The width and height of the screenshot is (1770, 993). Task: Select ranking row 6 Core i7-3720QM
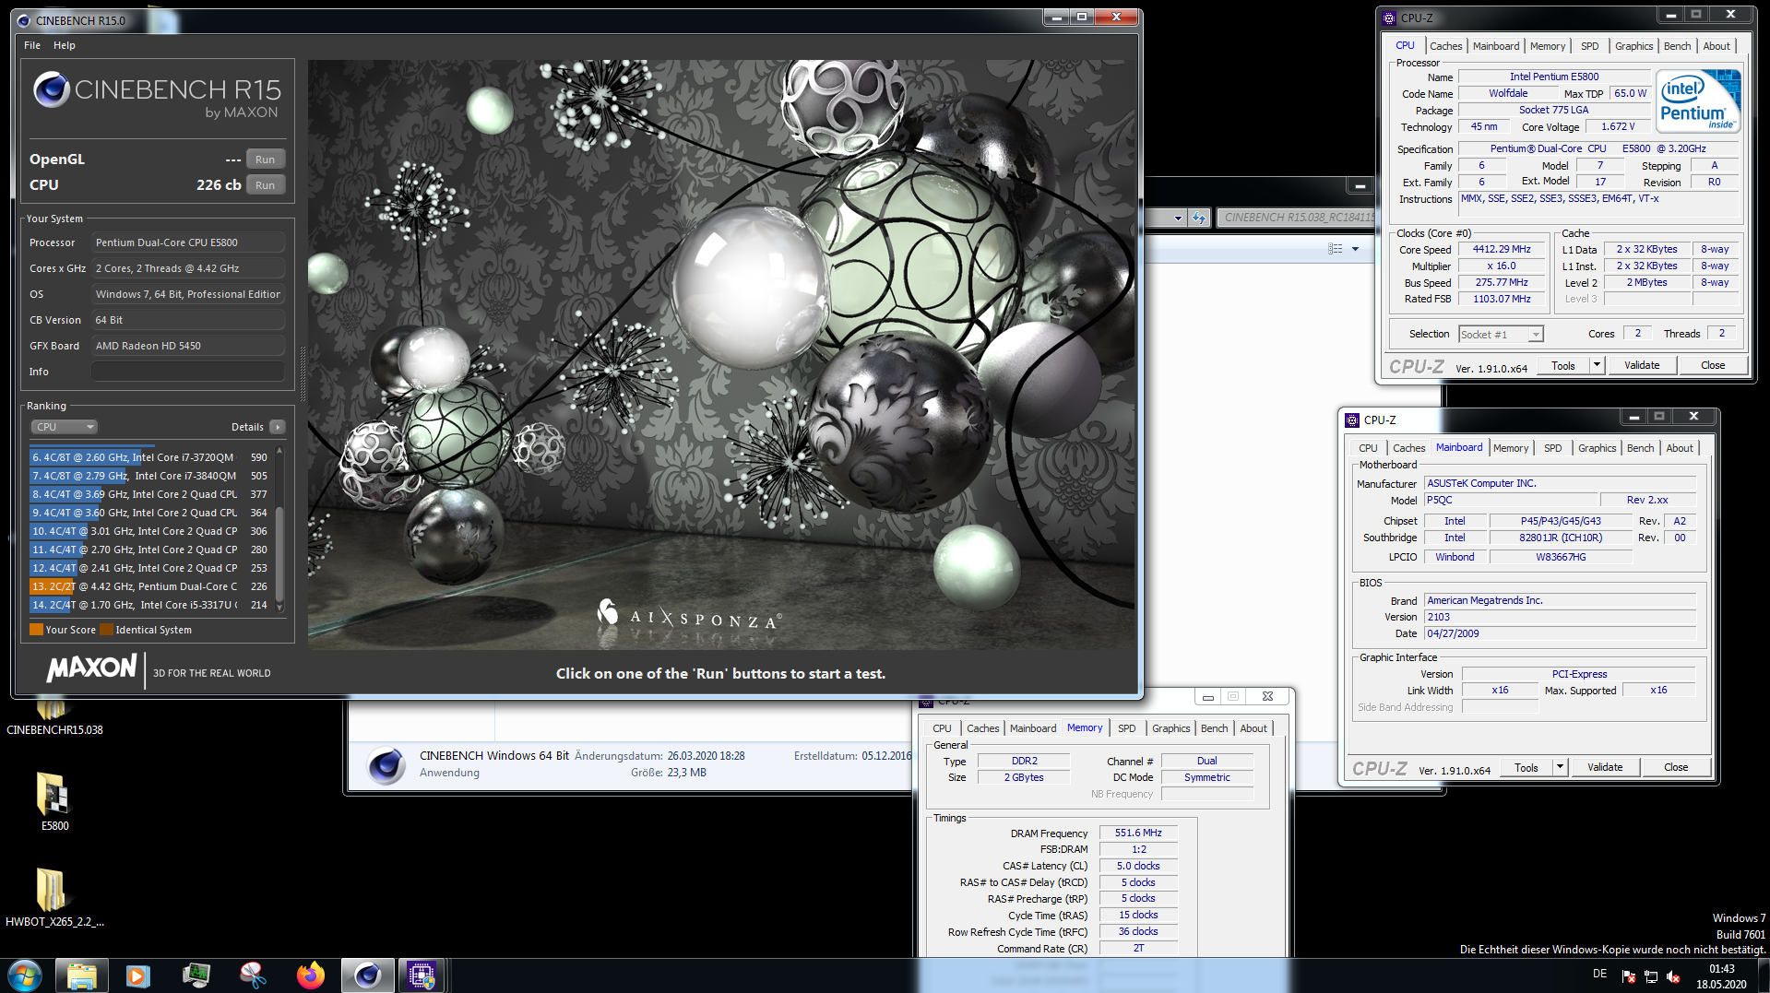point(148,457)
